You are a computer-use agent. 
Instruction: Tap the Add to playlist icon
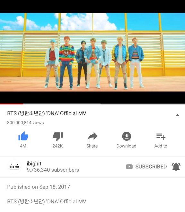coord(161,136)
